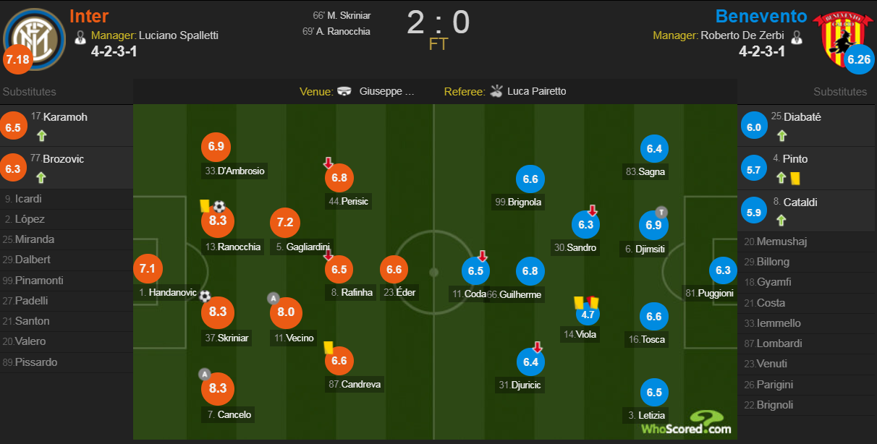The image size is (877, 444).
Task: Click the whistle icon beside Referee
Action: (496, 91)
